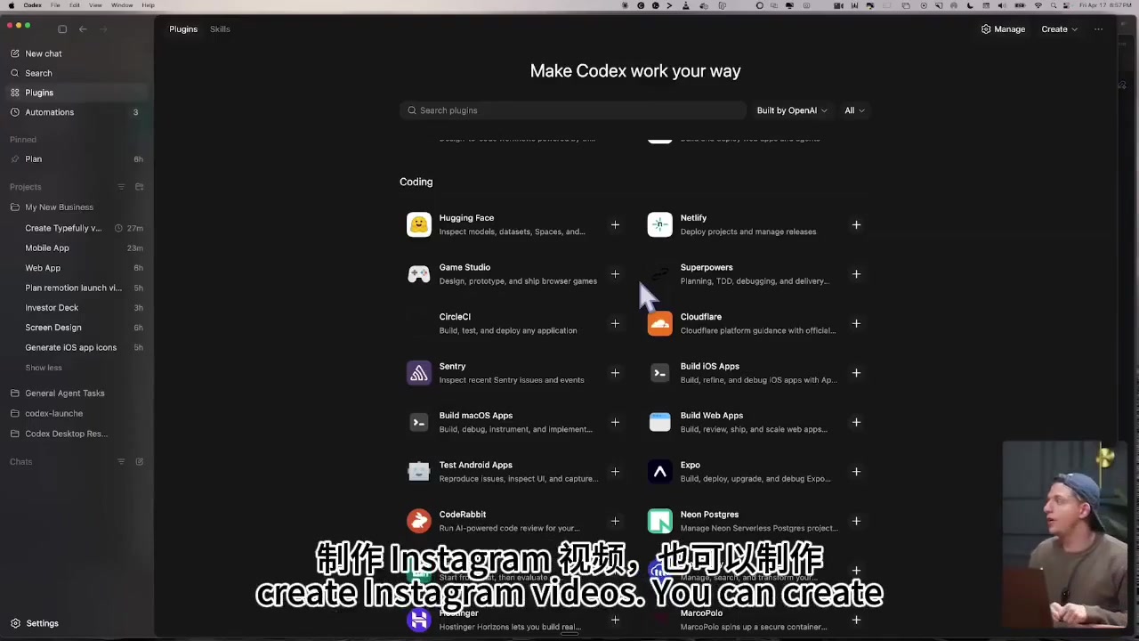This screenshot has width=1139, height=641.
Task: Click the filter icon beside Projects
Action: point(121,187)
